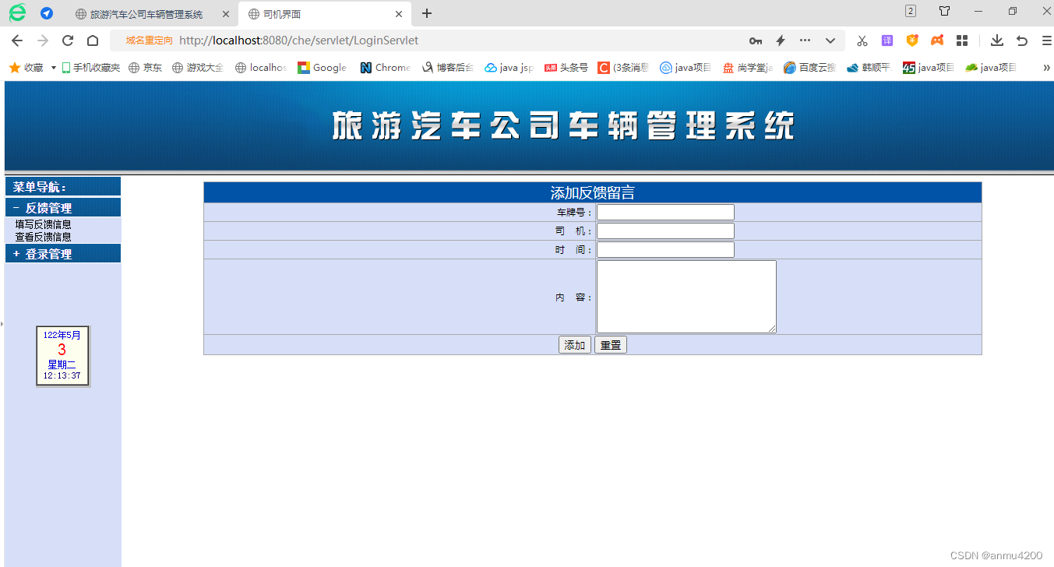This screenshot has height=567, width=1054.
Task: Click the 菜单导航 header
Action: pos(62,187)
